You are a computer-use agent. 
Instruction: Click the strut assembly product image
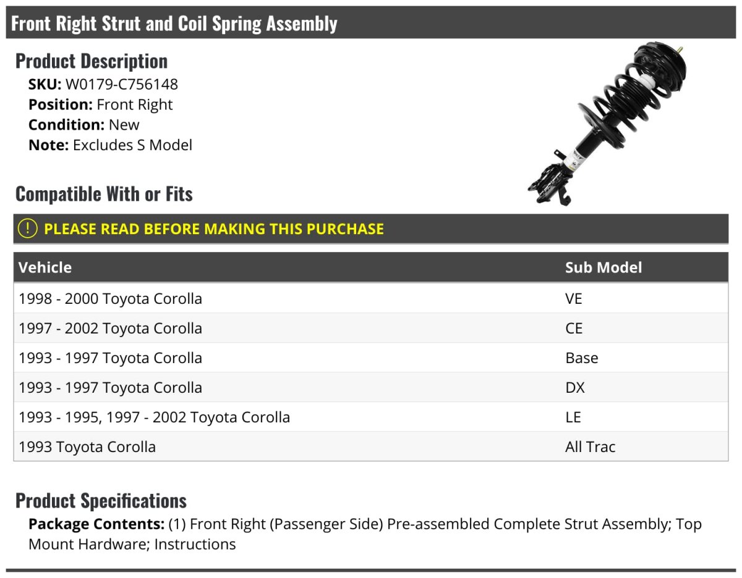608,124
